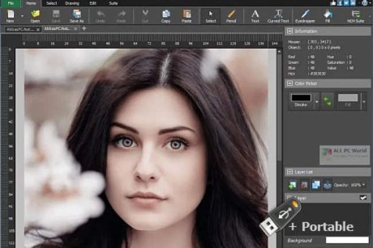Viewport: 373px width, 248px height.
Task: Click the black Stroke color swatch
Action: (x=301, y=99)
